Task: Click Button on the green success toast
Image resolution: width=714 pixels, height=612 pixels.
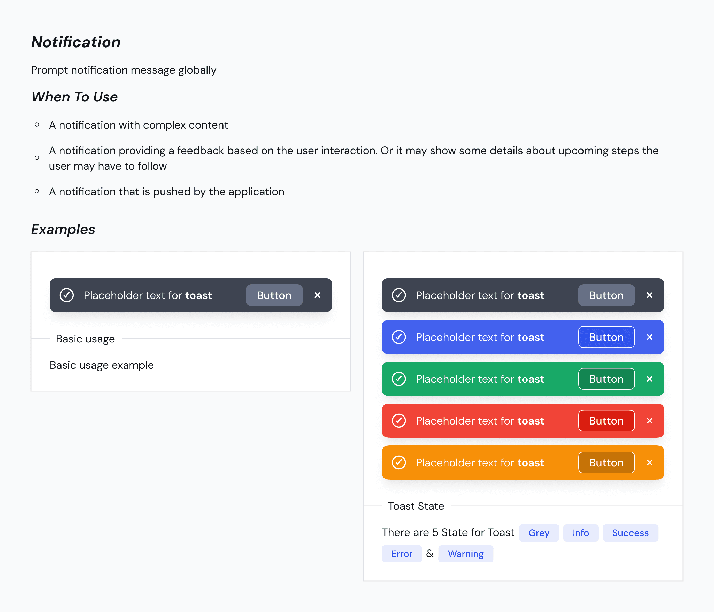Action: [x=606, y=379]
